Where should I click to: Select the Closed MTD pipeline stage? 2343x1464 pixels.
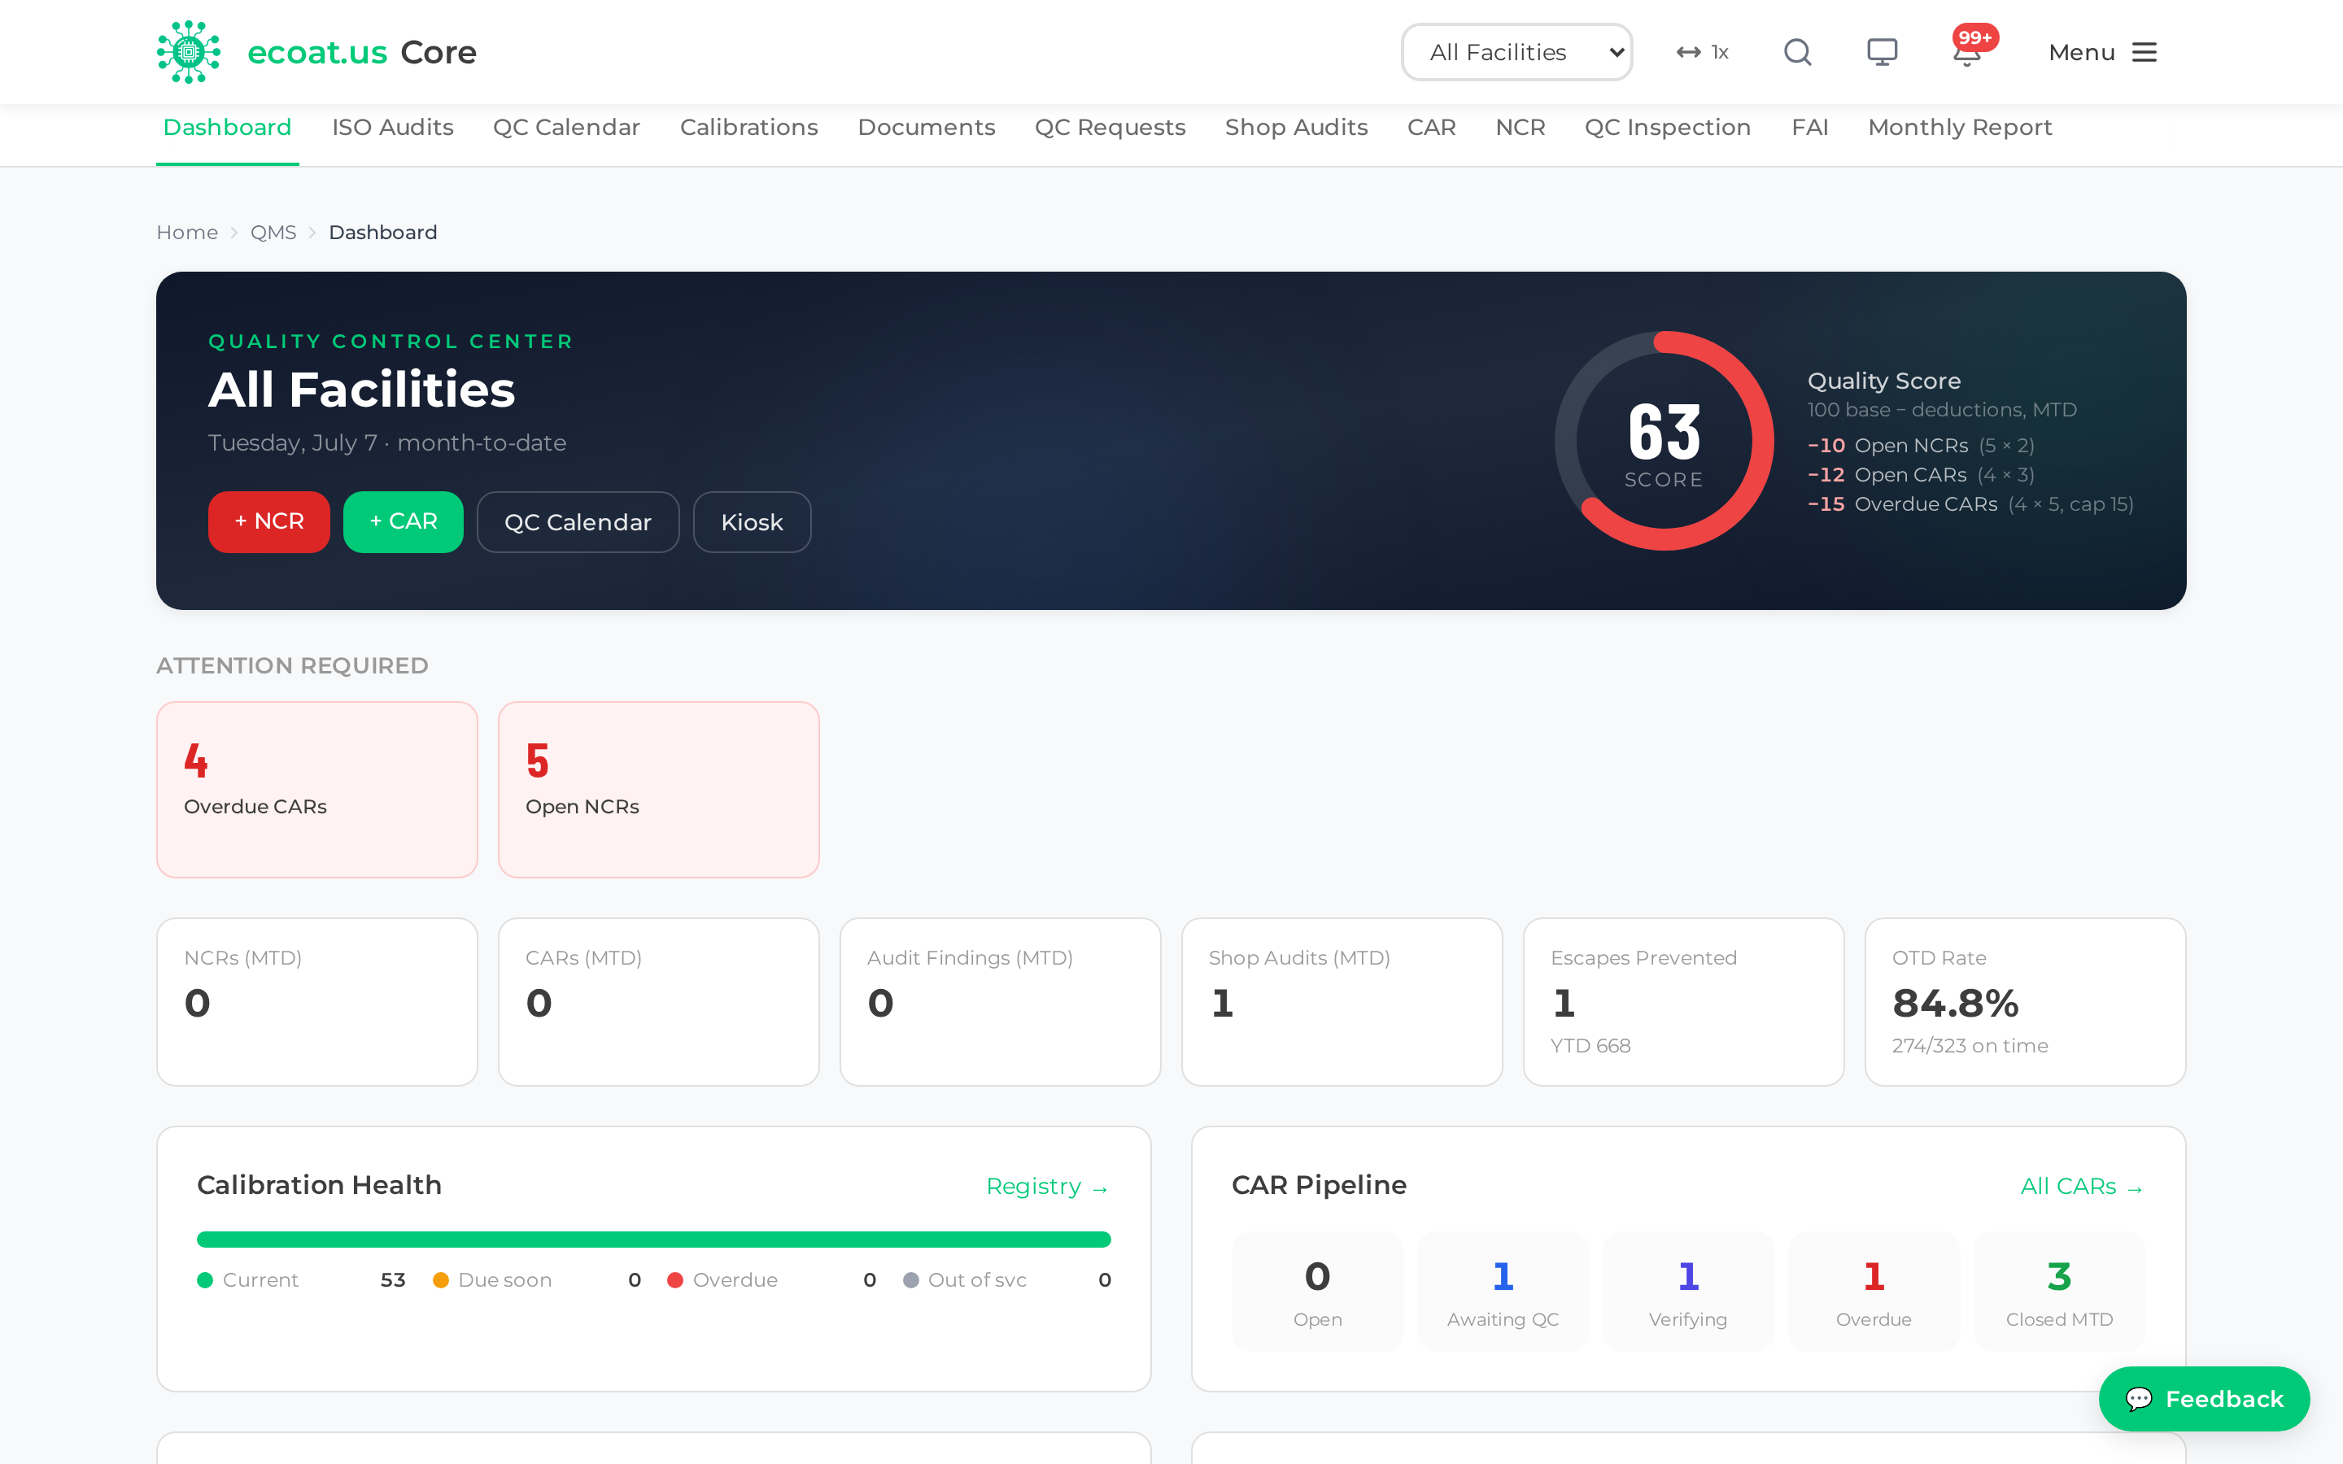point(2059,1292)
